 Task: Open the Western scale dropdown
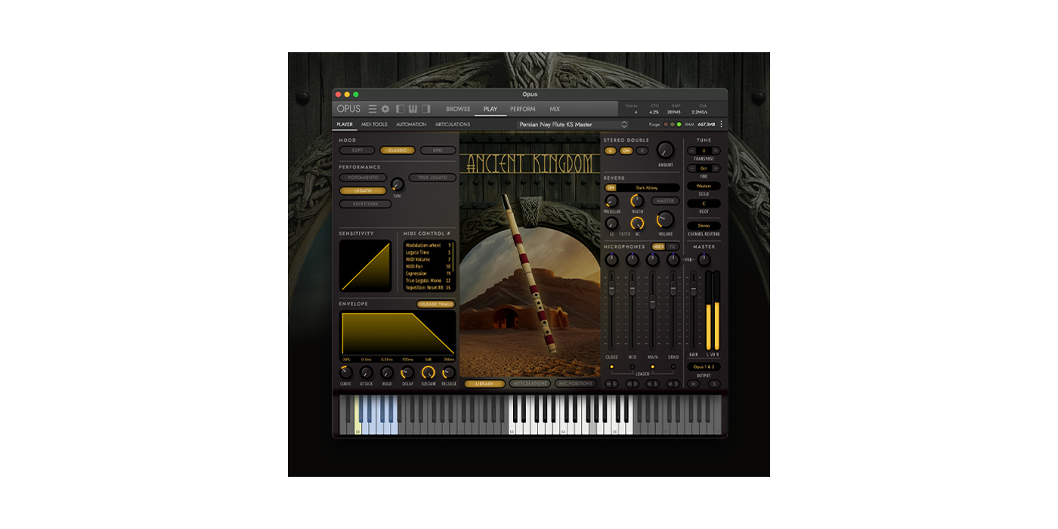pos(704,186)
